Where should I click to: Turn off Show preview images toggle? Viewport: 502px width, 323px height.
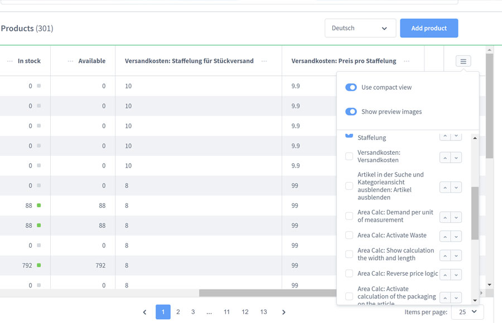[351, 111]
